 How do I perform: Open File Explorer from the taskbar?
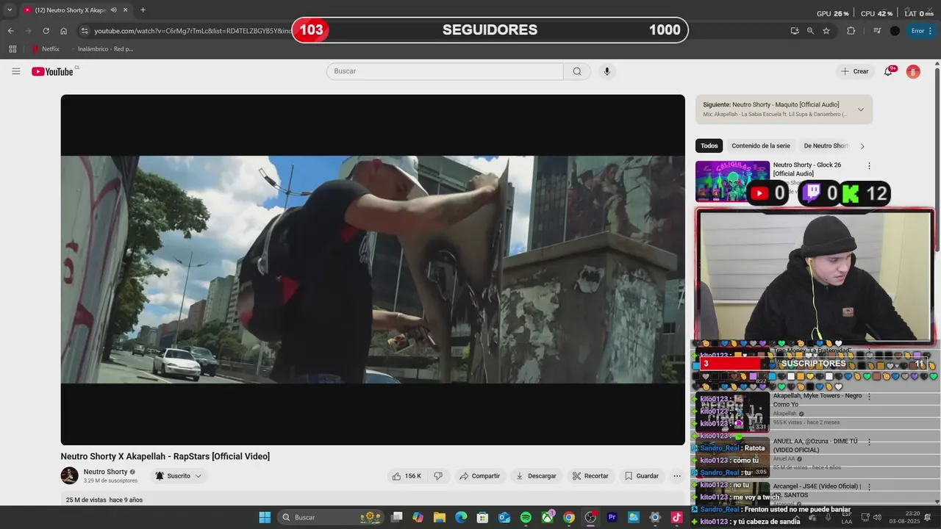tap(440, 517)
